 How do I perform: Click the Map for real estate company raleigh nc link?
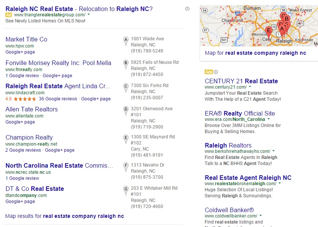click(x=256, y=53)
